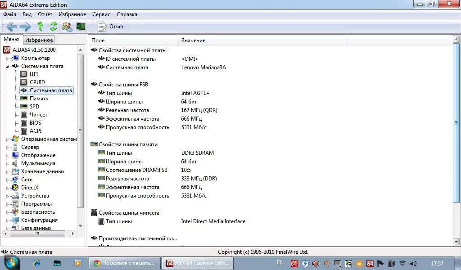461x270 pixels.
Task: Go forward with the blue right arrow
Action: point(26,27)
